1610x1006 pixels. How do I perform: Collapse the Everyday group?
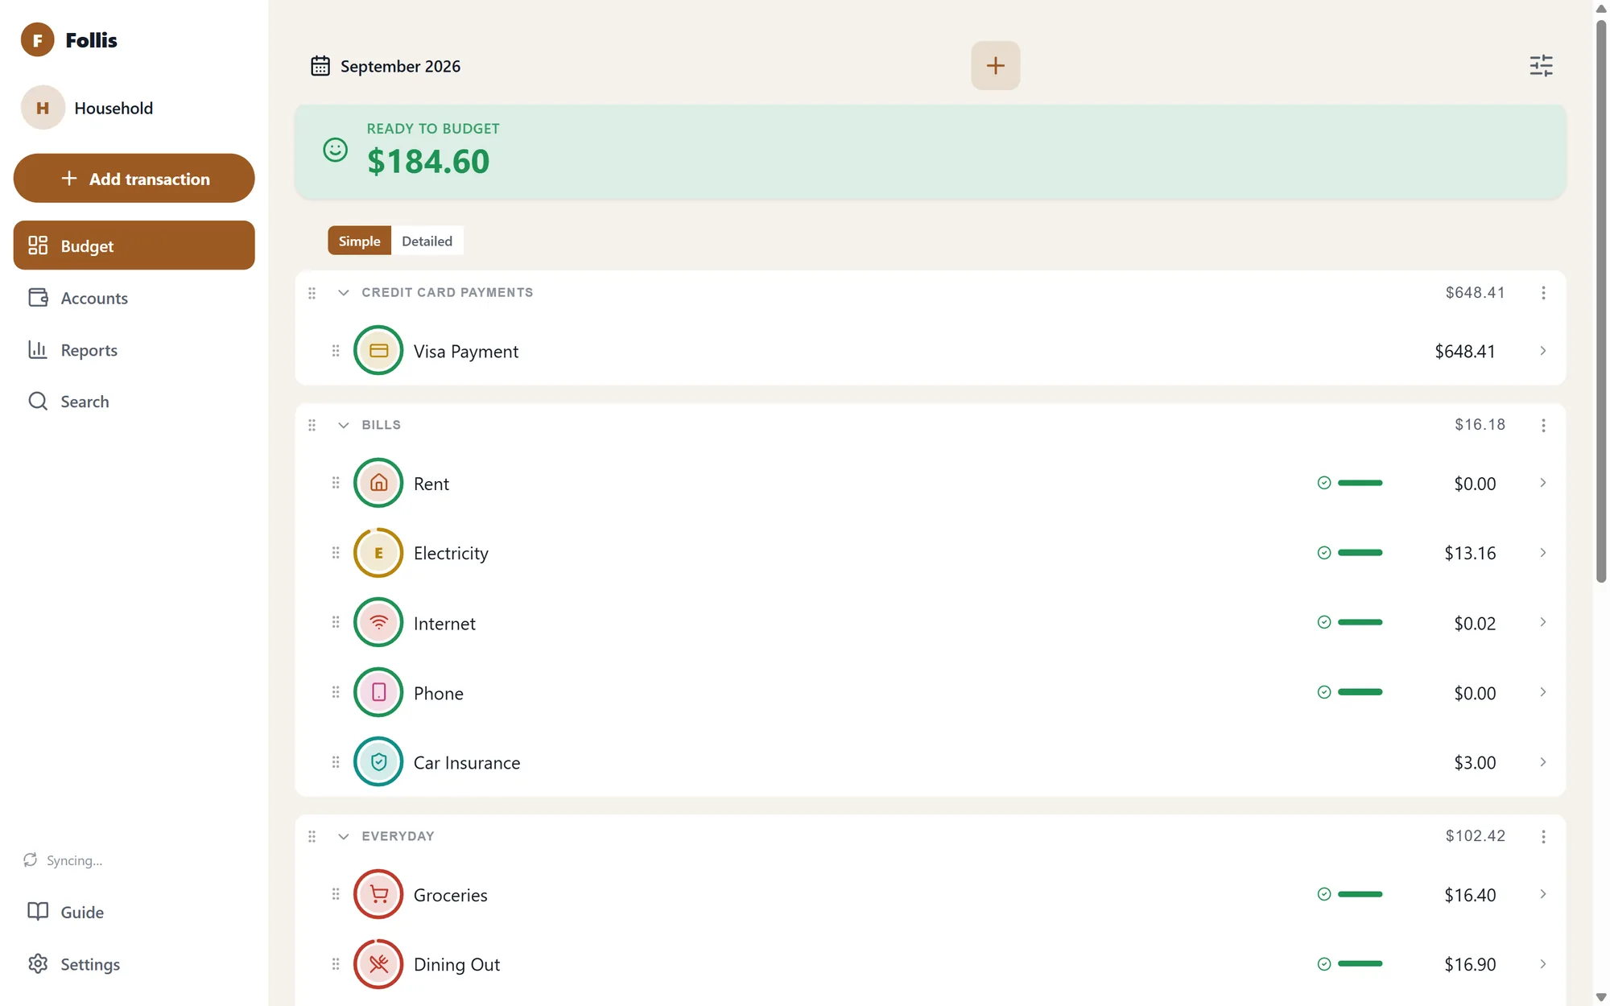(344, 837)
